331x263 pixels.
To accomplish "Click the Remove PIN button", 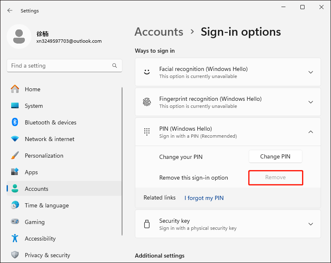I will point(276,177).
